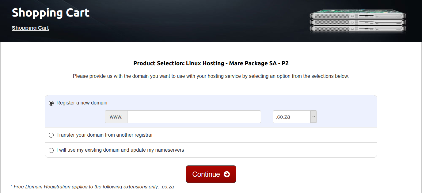
Task: Click the arrow icon inside the Continue button
Action: 227,174
